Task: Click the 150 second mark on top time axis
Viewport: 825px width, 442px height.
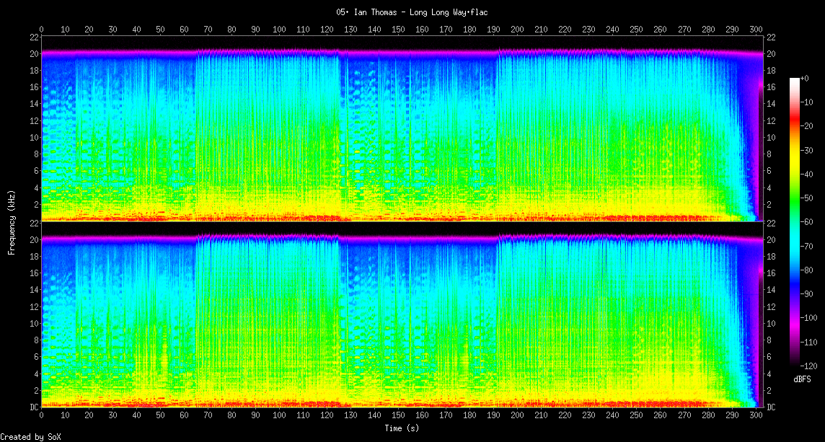Action: (398, 30)
